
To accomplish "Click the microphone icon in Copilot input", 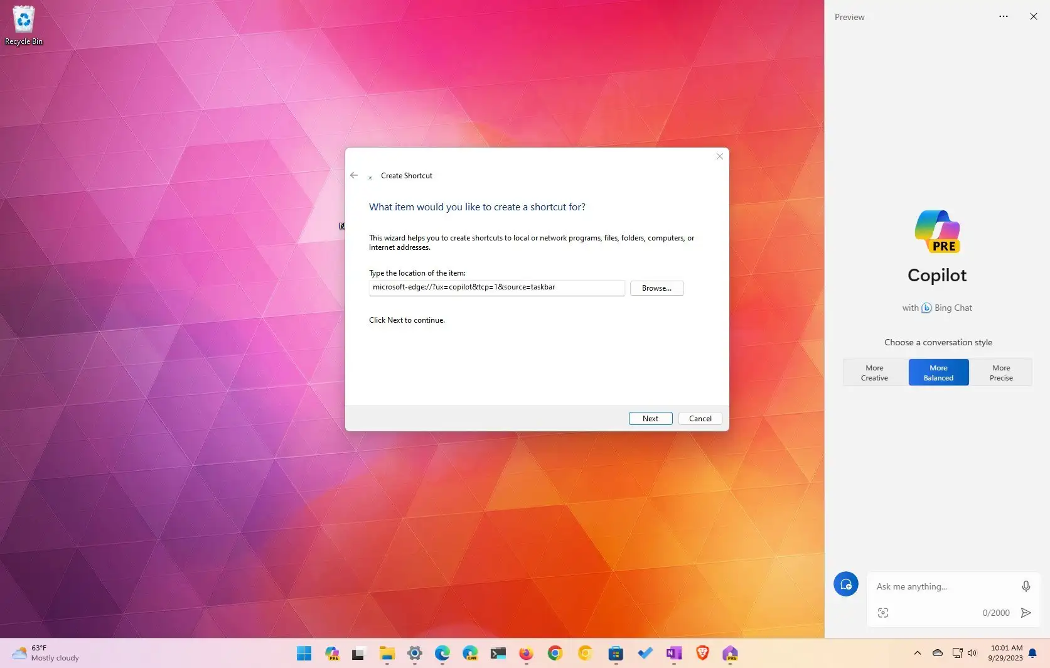I will 1026,586.
